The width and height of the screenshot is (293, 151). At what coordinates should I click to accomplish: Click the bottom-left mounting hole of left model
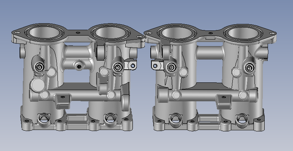point(44,118)
